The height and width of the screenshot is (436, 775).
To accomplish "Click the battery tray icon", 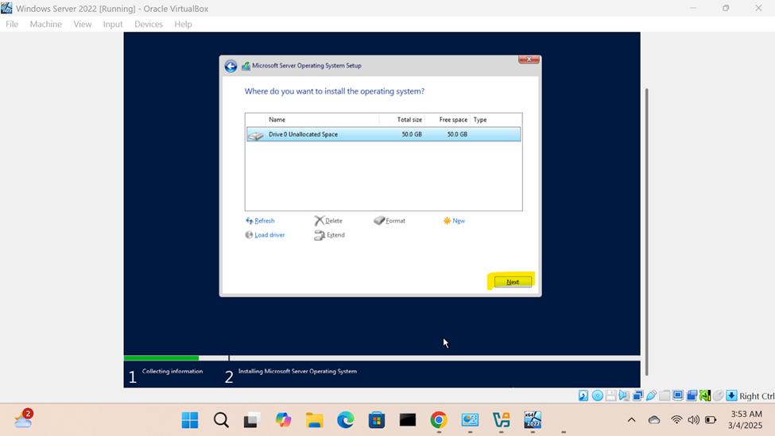I will [x=711, y=420].
